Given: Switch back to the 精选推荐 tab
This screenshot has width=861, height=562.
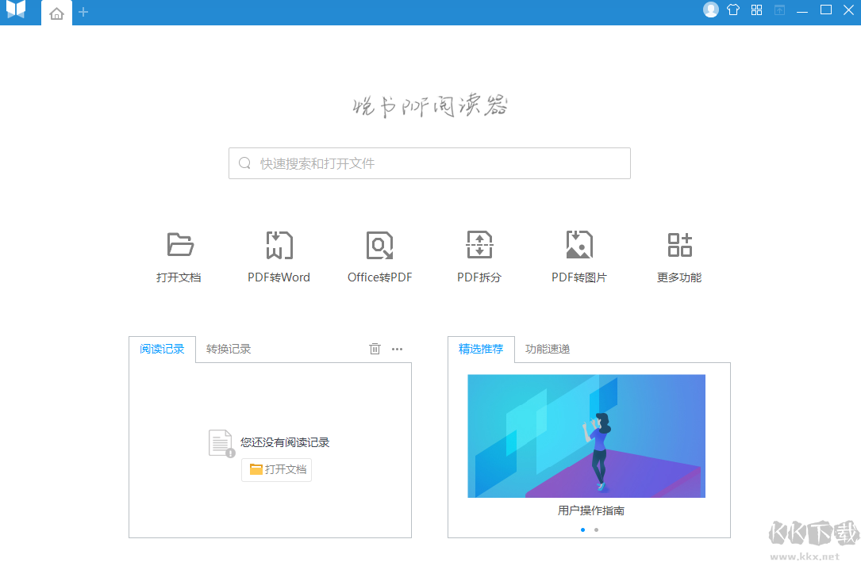Looking at the screenshot, I should coord(481,349).
